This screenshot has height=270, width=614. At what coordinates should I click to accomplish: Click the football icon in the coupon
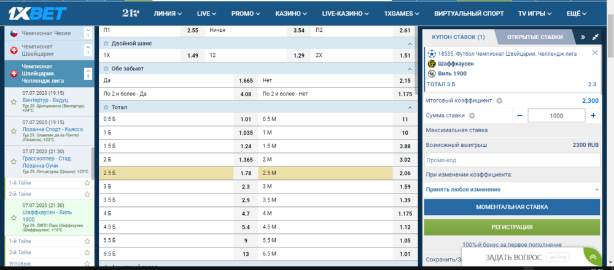point(432,53)
